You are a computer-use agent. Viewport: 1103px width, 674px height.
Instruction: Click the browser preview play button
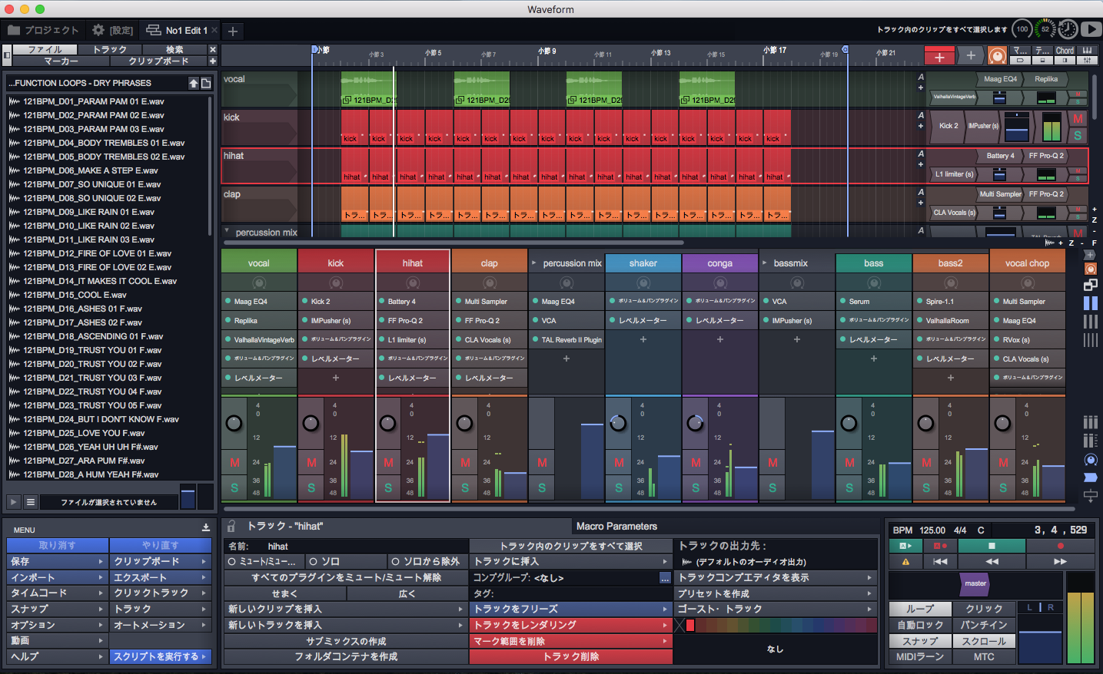tap(13, 502)
